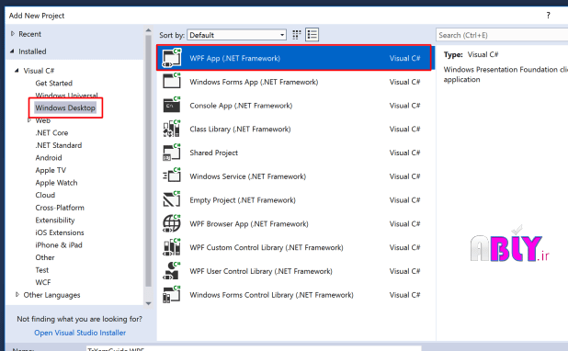The width and height of the screenshot is (568, 351).
Task: Choose Windows Forms App (.NET Framework) template
Action: pyautogui.click(x=254, y=82)
